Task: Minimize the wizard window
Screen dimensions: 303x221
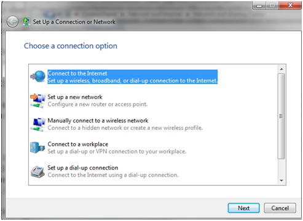Action: point(259,6)
